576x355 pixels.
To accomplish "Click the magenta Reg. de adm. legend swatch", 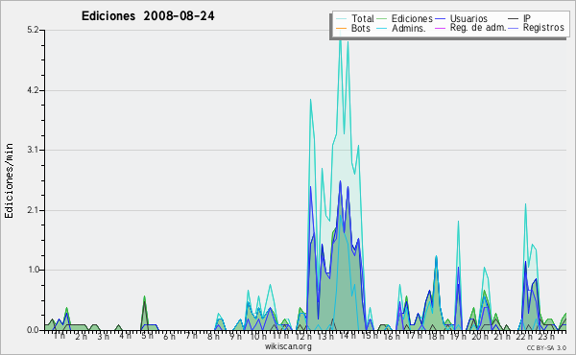I will tap(440, 28).
